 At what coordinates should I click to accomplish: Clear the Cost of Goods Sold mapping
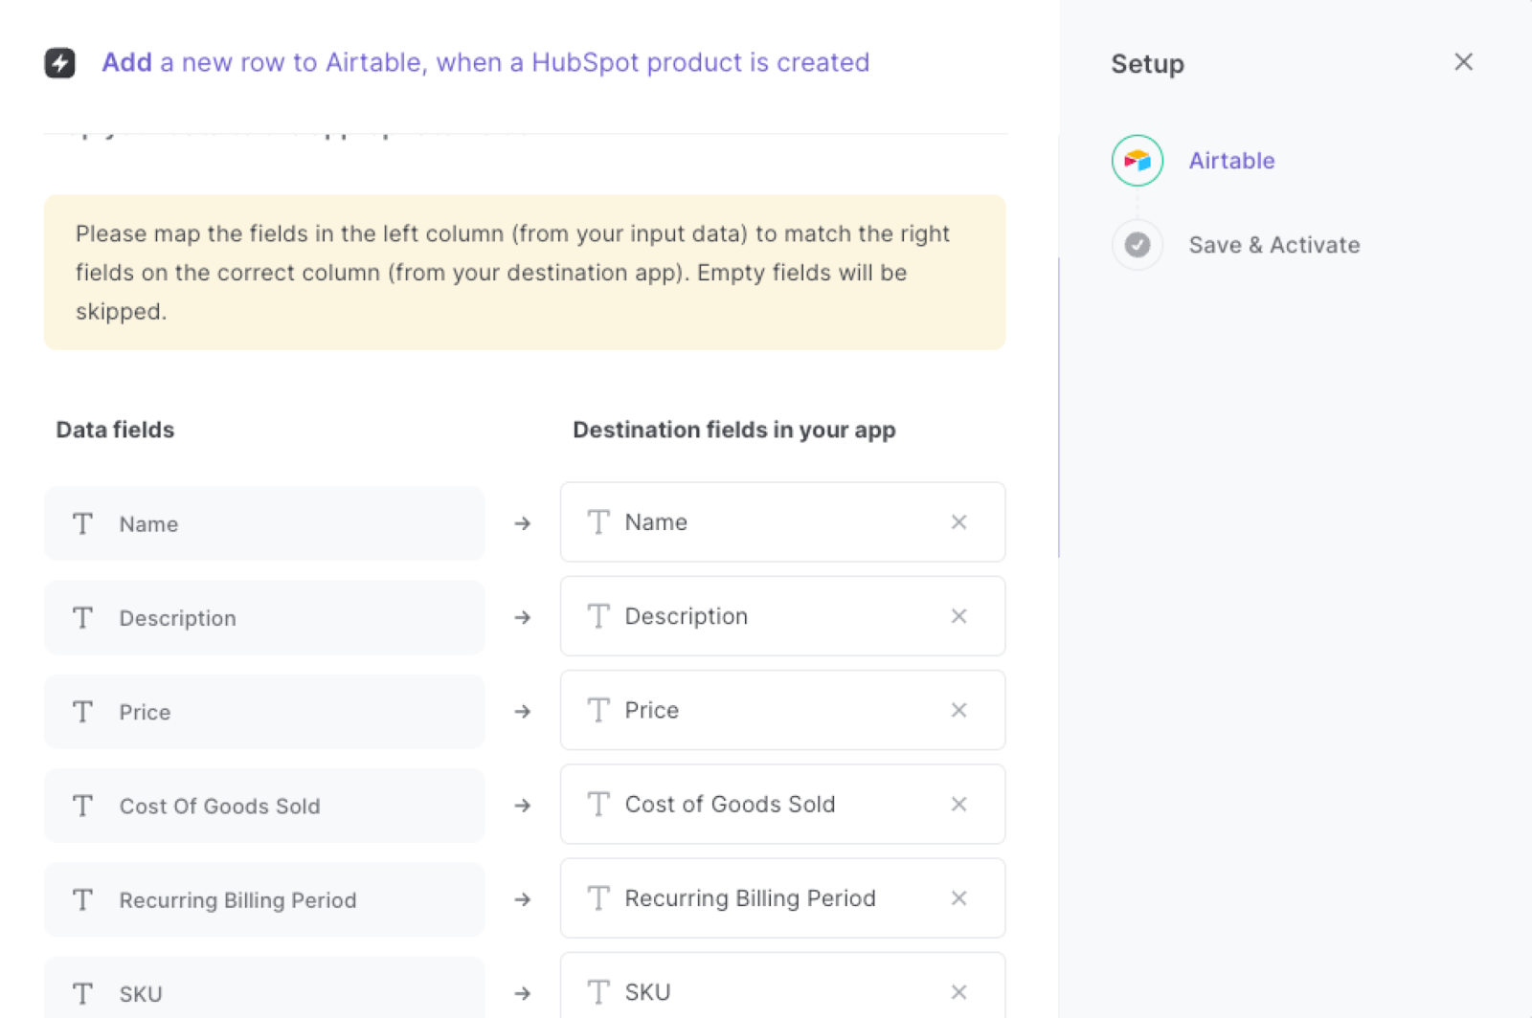tap(958, 804)
